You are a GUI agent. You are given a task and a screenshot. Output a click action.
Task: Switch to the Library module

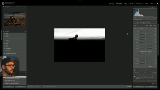tap(112, 4)
